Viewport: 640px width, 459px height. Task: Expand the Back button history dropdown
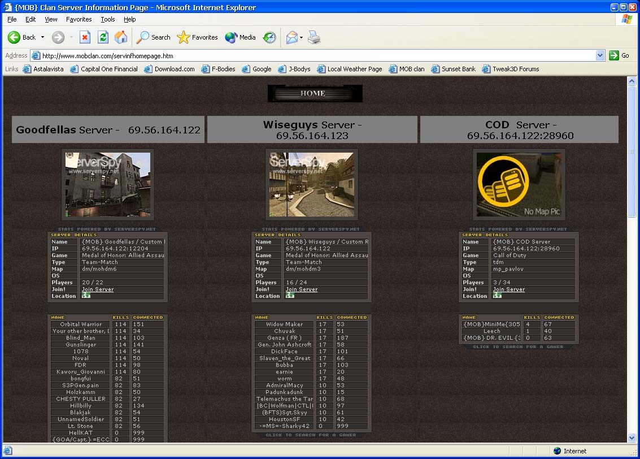[42, 37]
